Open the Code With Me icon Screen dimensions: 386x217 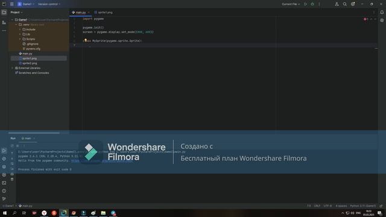[x=337, y=4]
